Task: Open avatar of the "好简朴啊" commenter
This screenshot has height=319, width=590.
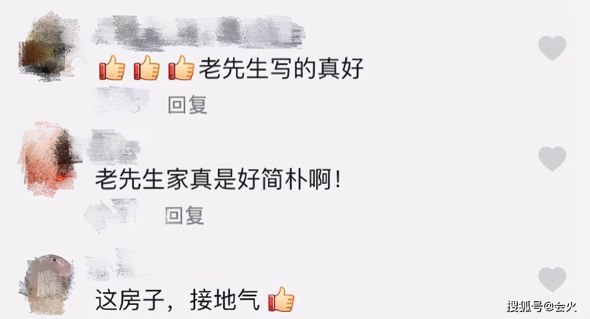Action: (49, 158)
